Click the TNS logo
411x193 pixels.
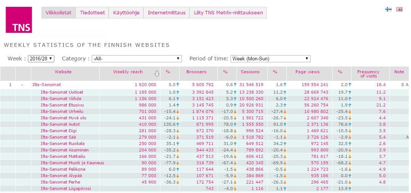(x=19, y=20)
